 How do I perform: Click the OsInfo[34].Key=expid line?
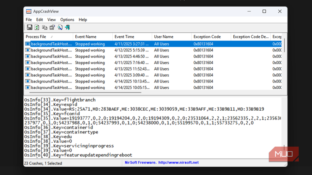coord(51,105)
